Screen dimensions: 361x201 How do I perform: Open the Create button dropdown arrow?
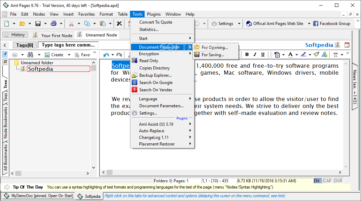tap(69, 55)
